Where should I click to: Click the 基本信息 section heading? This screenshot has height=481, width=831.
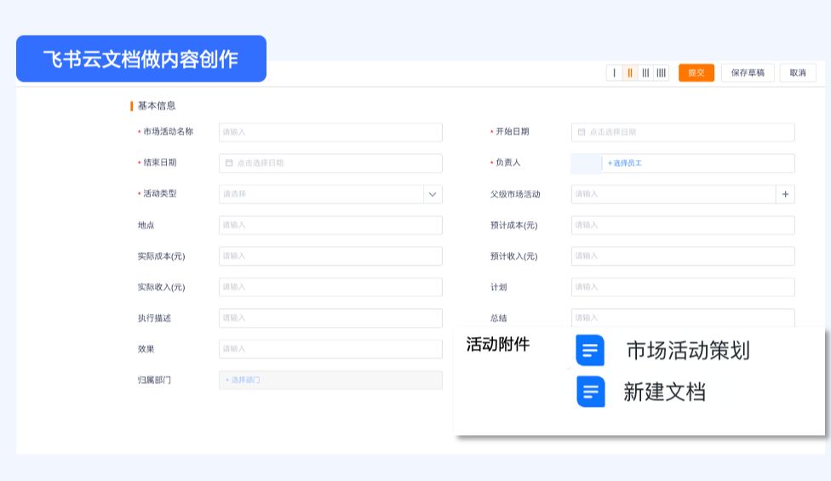tap(157, 106)
